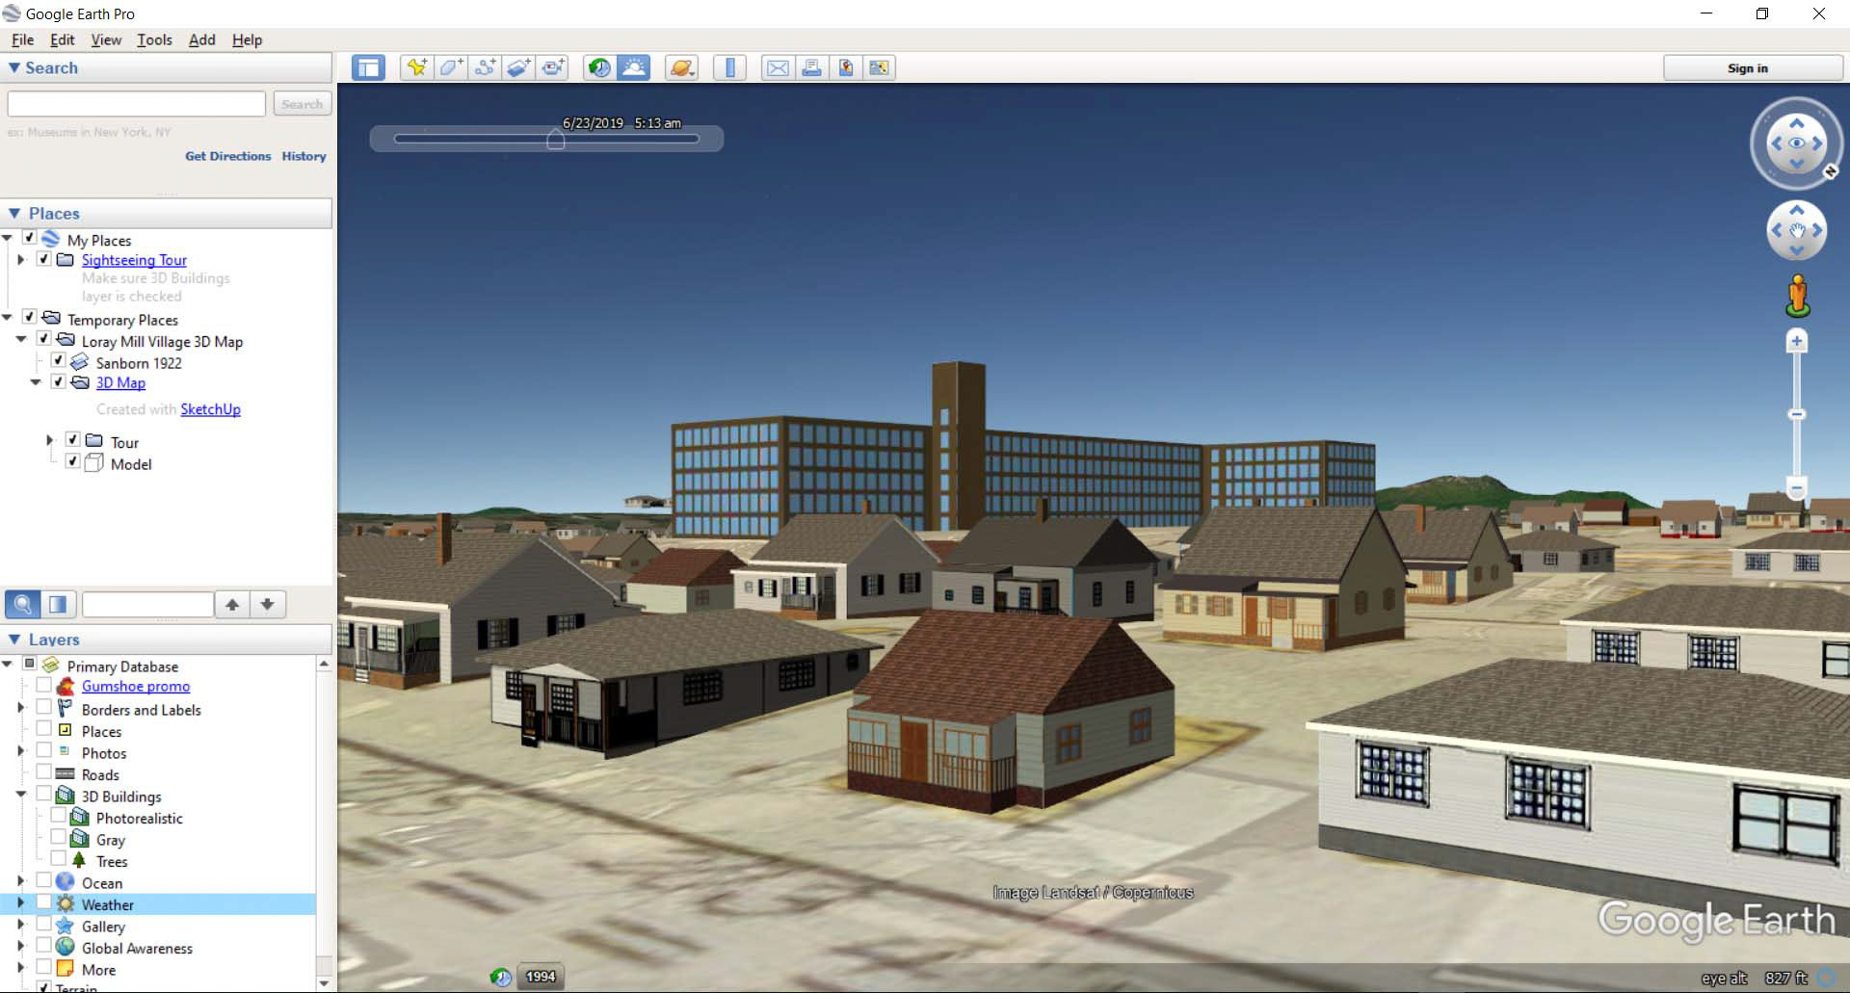Image resolution: width=1850 pixels, height=993 pixels.
Task: Open the Gumshoe promo link
Action: coord(136,686)
